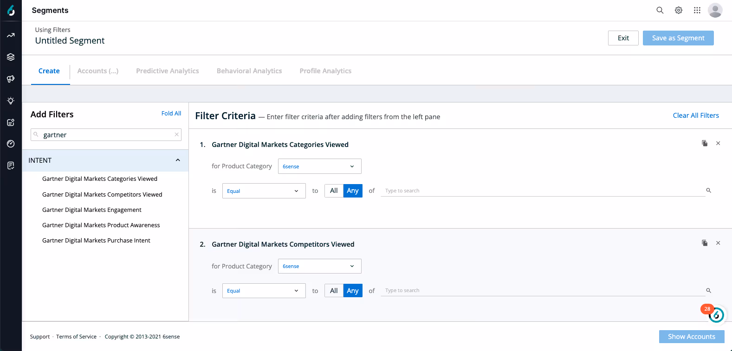Click Save as Segment
This screenshot has width=732, height=351.
678,38
